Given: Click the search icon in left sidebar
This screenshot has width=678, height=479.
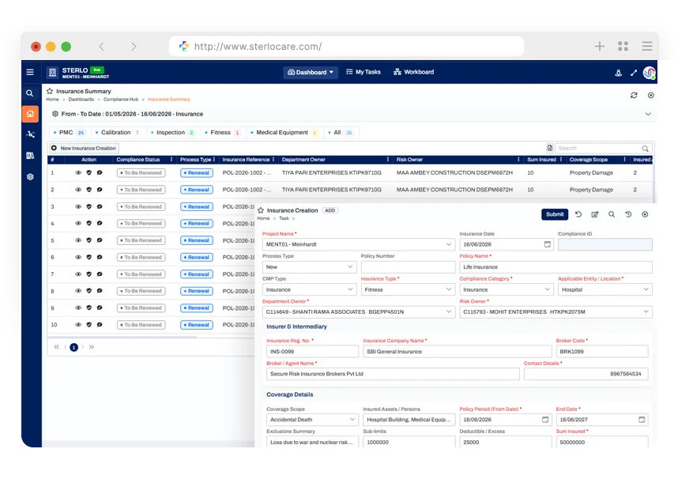Looking at the screenshot, I should (x=29, y=93).
